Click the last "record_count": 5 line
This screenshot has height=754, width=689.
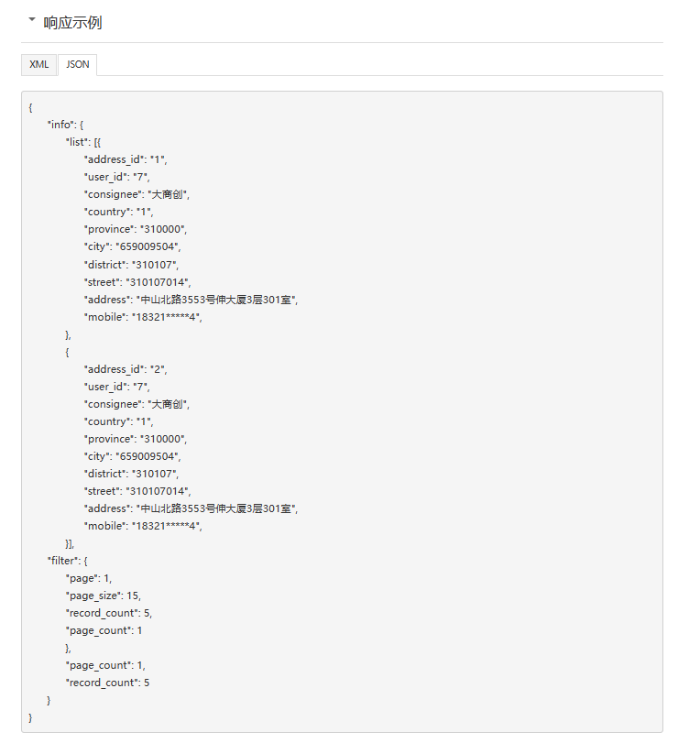pyautogui.click(x=107, y=683)
